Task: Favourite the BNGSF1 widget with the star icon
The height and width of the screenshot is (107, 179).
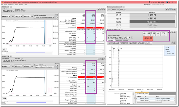Action: 98,9
